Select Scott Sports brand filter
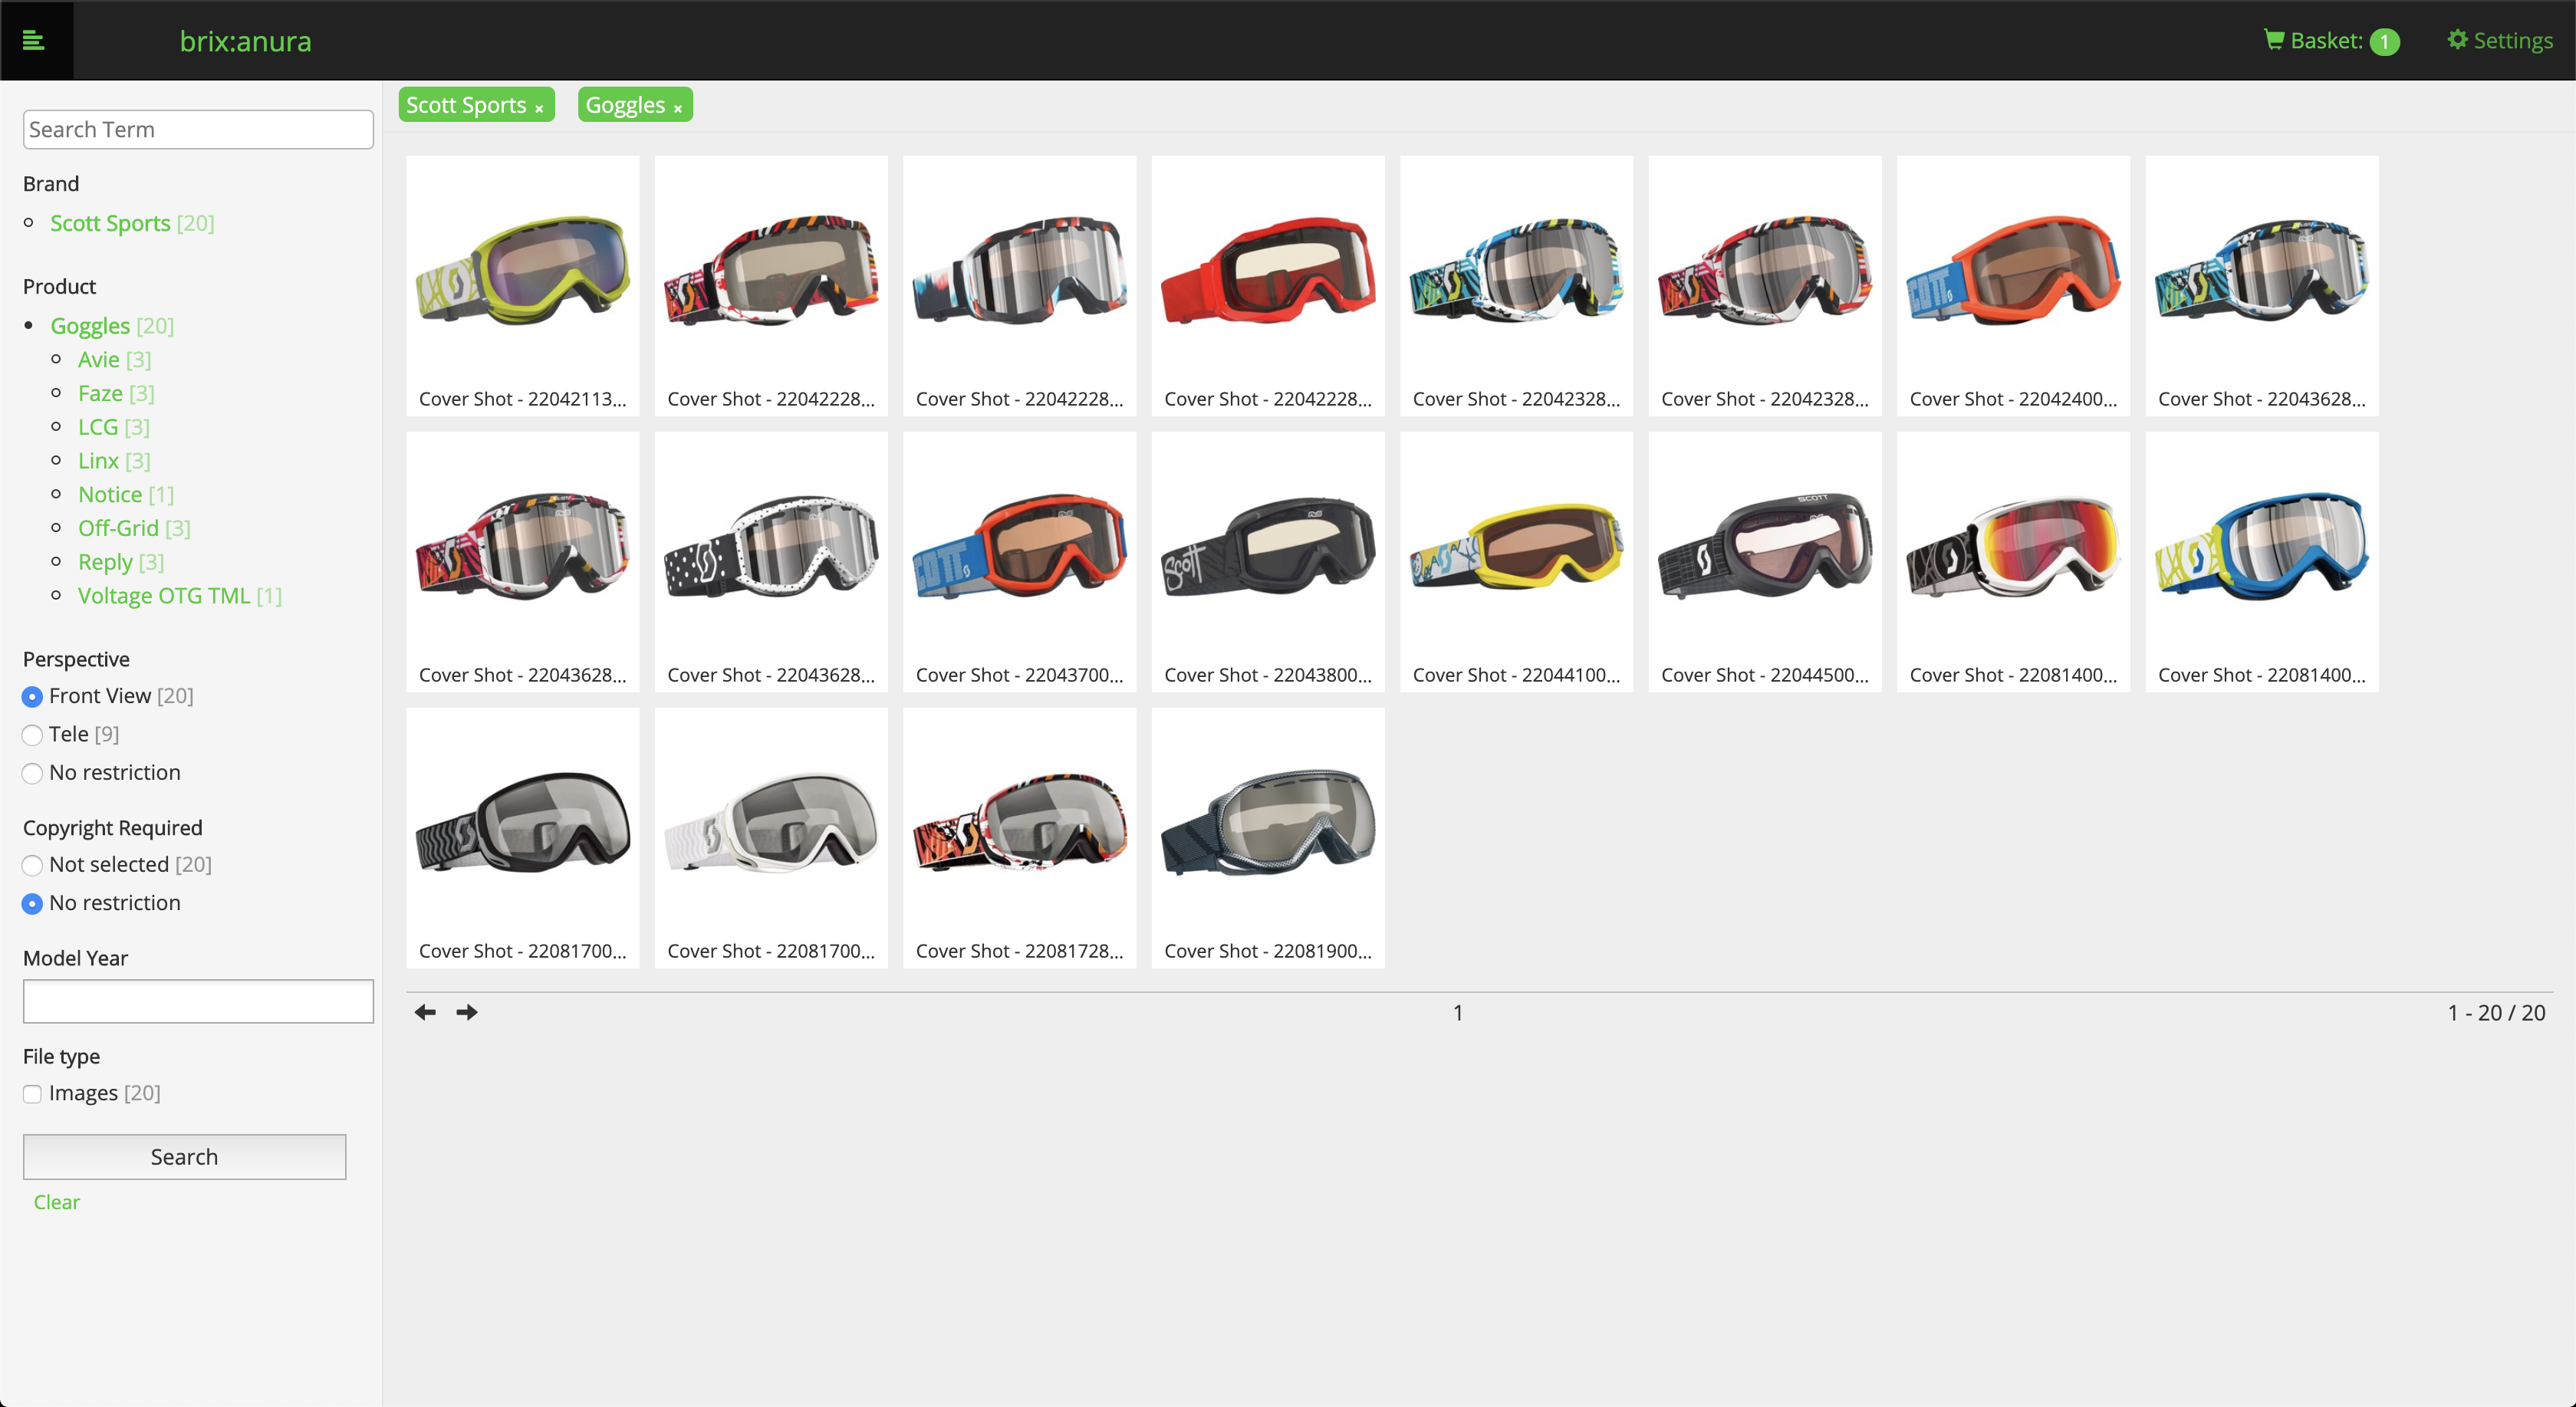 110,223
